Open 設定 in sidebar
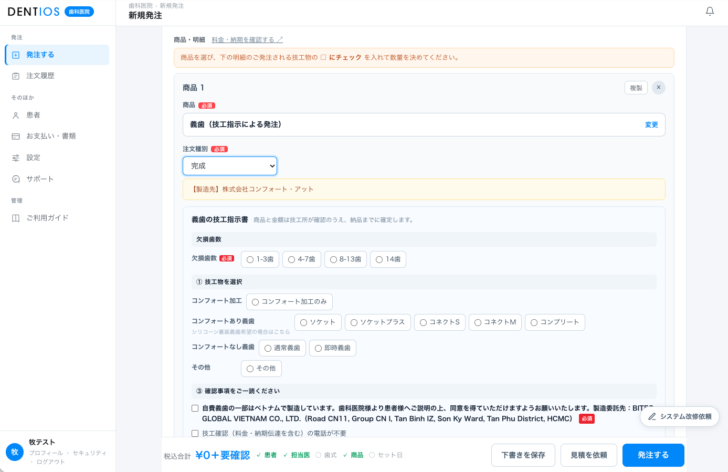728x472 pixels. click(x=57, y=158)
